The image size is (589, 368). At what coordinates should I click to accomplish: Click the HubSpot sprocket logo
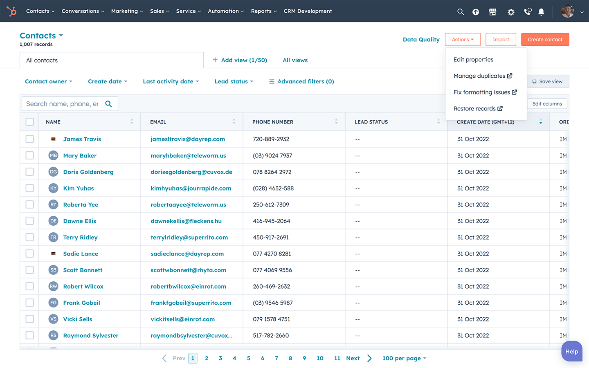click(x=12, y=11)
